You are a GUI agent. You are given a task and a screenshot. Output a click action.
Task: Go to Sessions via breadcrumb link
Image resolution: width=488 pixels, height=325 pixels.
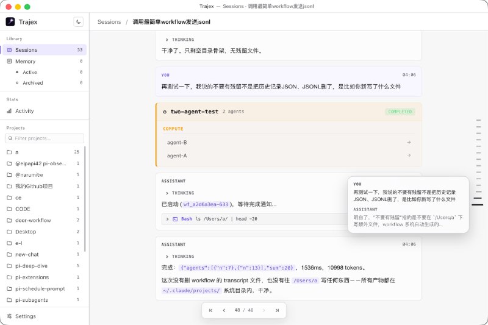(x=109, y=22)
